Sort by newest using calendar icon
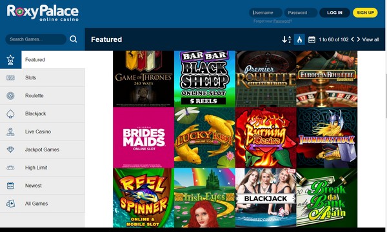 tap(312, 39)
